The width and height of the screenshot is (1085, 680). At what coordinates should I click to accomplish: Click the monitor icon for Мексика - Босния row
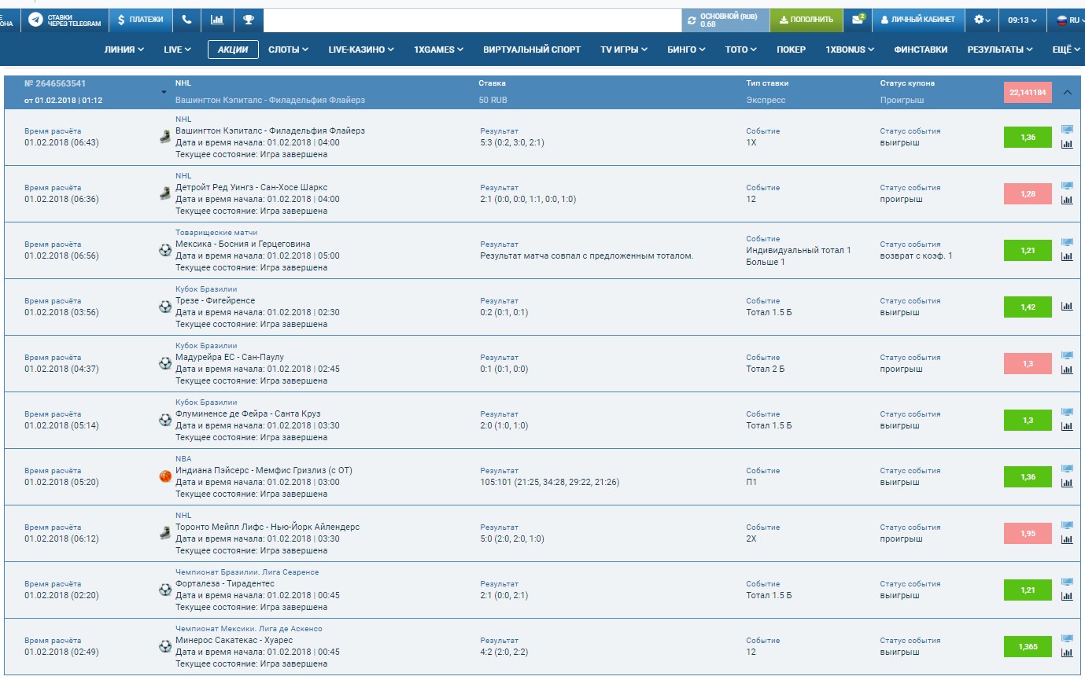pos(1067,243)
